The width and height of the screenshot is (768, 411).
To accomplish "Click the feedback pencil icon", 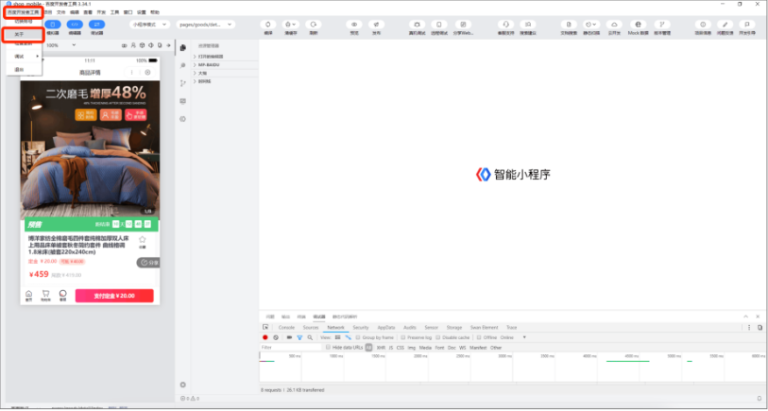I will tap(725, 25).
